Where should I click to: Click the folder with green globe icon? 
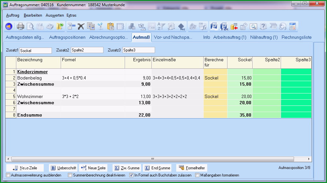click(60, 26)
